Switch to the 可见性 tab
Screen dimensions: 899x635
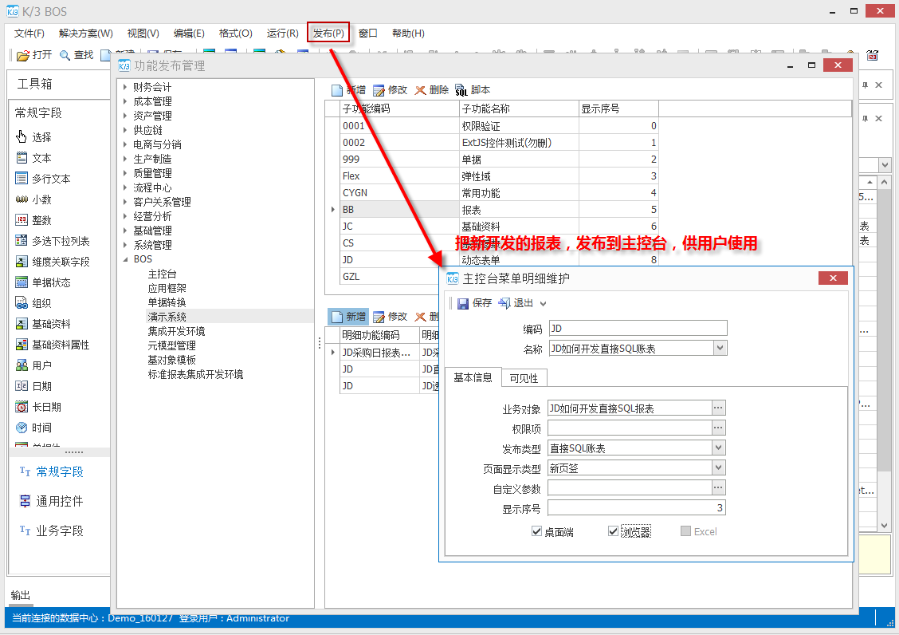coord(524,378)
